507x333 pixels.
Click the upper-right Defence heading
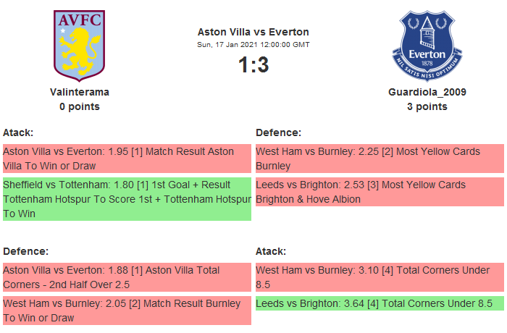(278, 132)
